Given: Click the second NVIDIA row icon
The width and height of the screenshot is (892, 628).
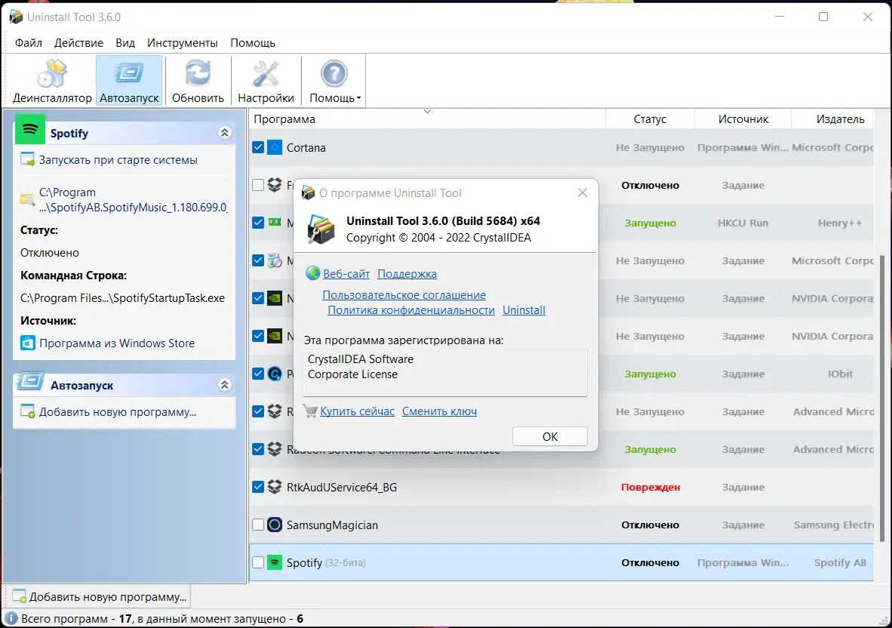Looking at the screenshot, I should click(275, 336).
